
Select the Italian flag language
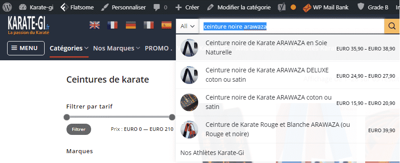pos(149,25)
